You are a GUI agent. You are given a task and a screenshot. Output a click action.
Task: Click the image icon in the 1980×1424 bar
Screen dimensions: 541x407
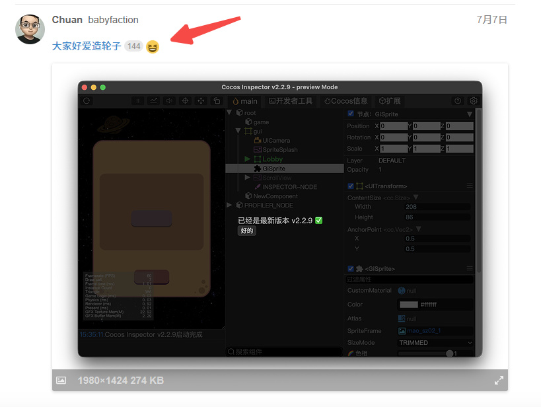[61, 380]
